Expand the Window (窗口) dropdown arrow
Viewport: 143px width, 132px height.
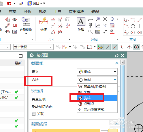click(x=41, y=4)
